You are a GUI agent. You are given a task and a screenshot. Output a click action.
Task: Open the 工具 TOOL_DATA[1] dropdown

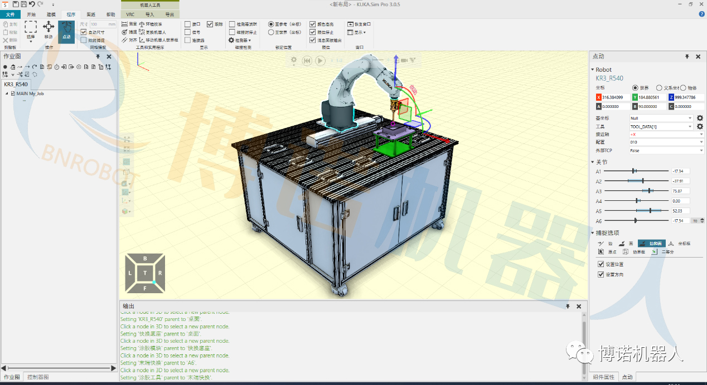point(661,126)
